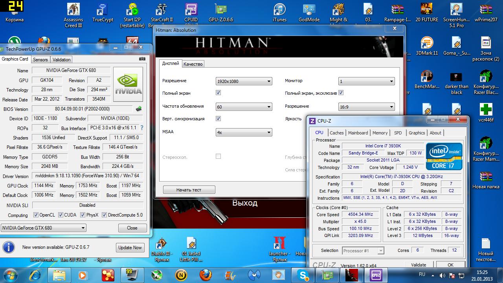Viewport: 503px width, 283px height.
Task: Disable the Верт. синхронизация checkbox
Action: (x=218, y=118)
